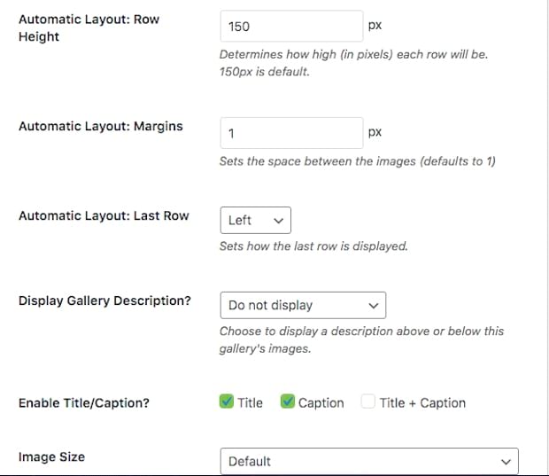Screen dimensions: 549x476
Task: Uncheck the Caption checkbox
Action: tap(288, 402)
